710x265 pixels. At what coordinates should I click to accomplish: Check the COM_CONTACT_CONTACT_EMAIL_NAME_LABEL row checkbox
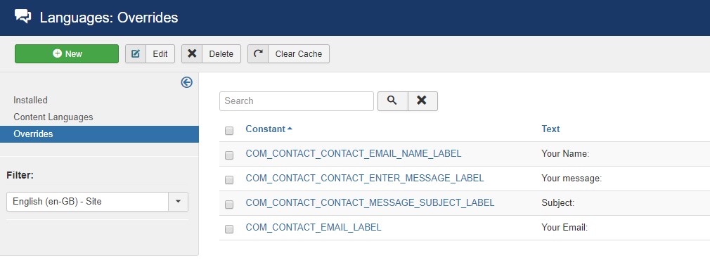[x=229, y=155]
